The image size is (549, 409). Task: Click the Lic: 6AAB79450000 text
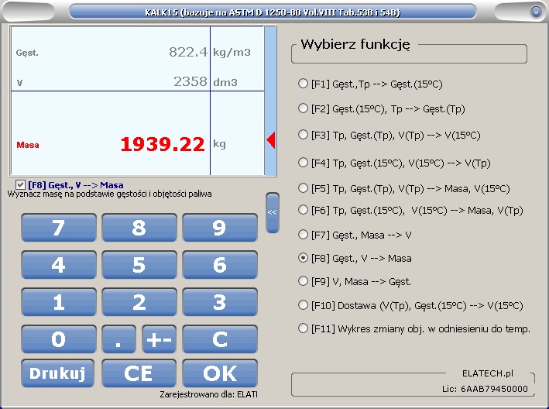[485, 389]
